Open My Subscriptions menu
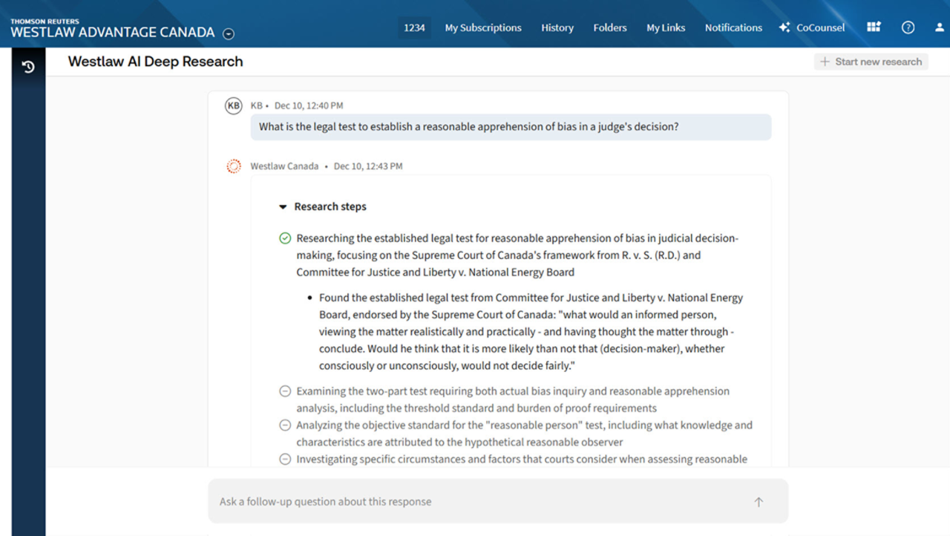The image size is (950, 536). (x=483, y=27)
